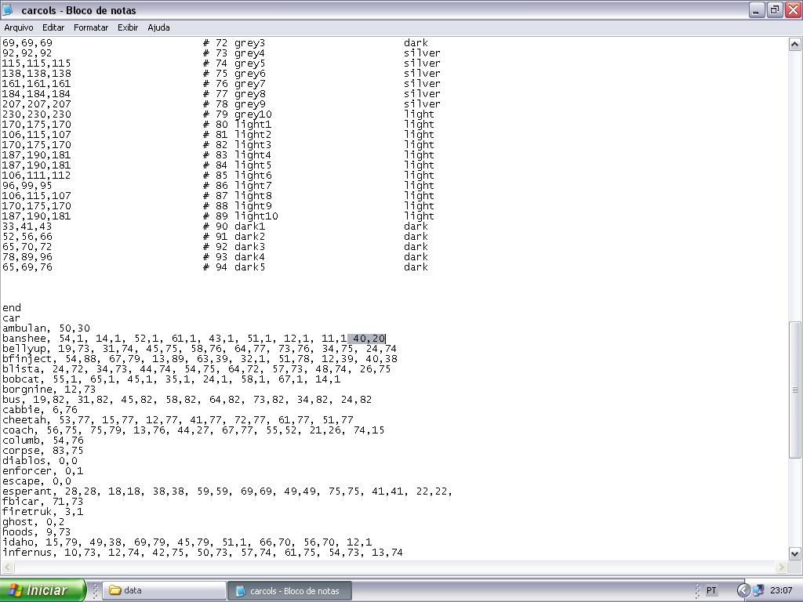Click the Notepad icon in the title bar
Screen dimensions: 803x602
click(x=8, y=9)
